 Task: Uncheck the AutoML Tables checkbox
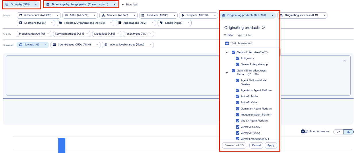click(x=238, y=96)
